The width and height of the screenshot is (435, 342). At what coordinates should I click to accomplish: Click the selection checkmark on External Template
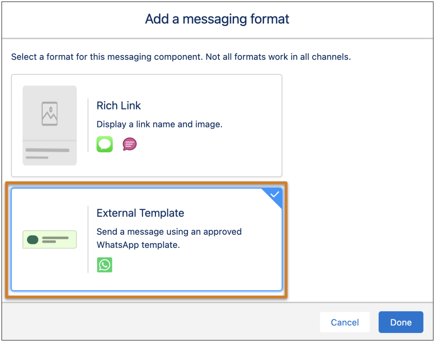(275, 196)
